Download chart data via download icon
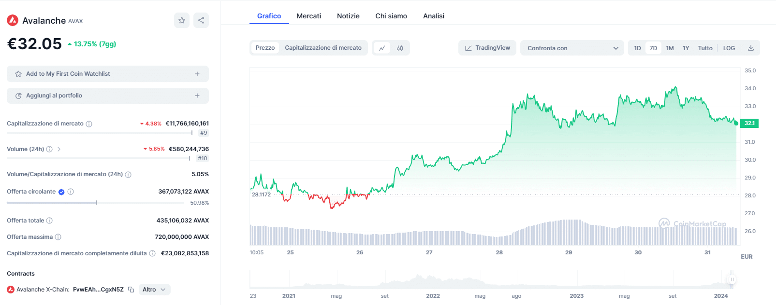Screen dimensions: 776x305 751,48
